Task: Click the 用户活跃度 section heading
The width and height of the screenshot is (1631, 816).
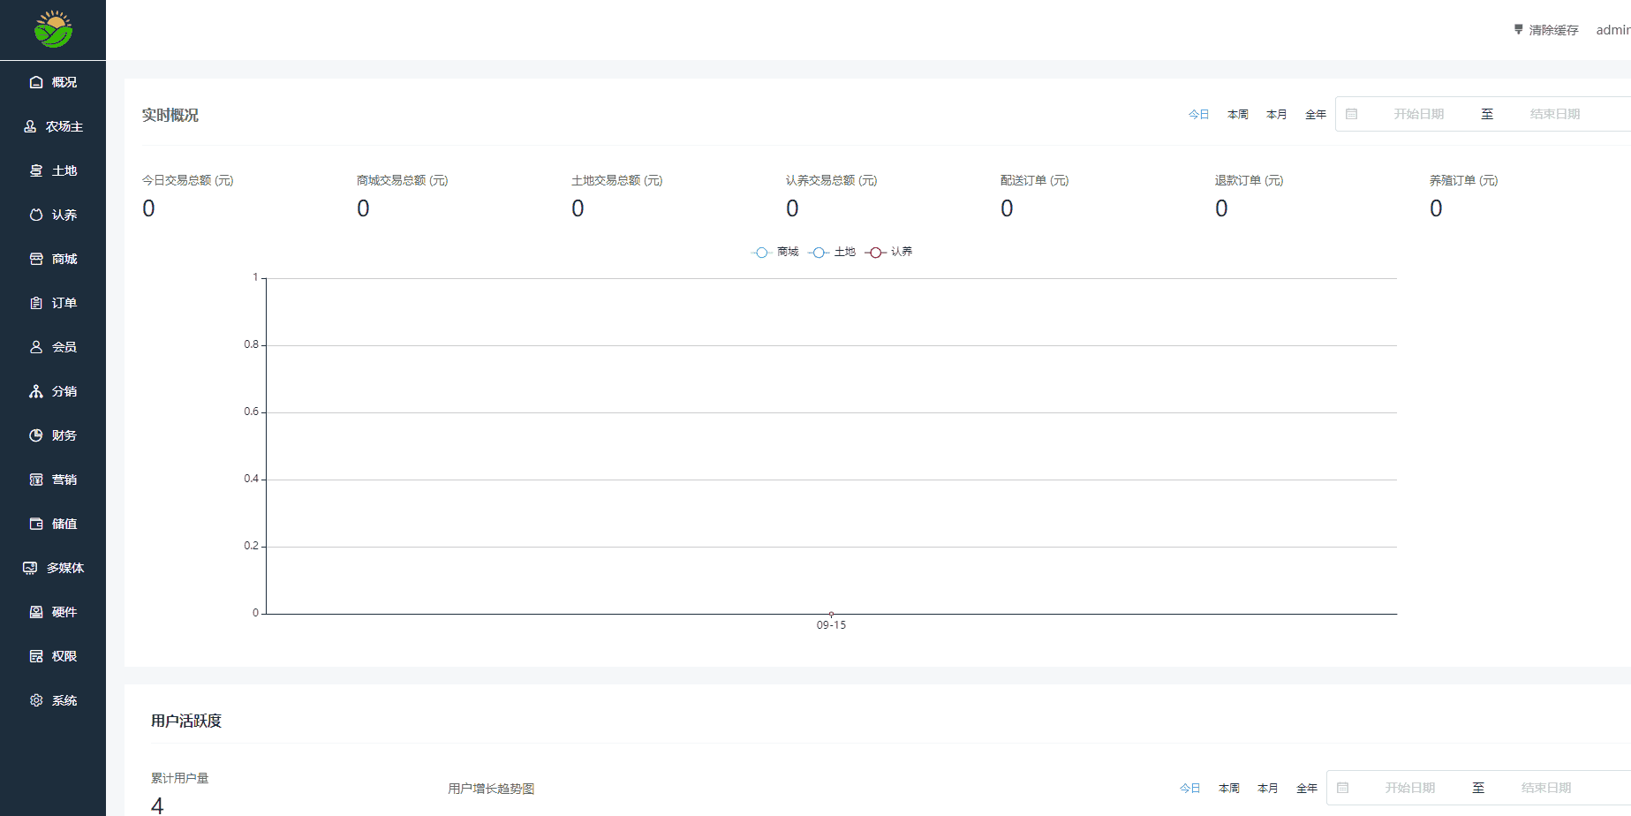Action: click(x=186, y=722)
